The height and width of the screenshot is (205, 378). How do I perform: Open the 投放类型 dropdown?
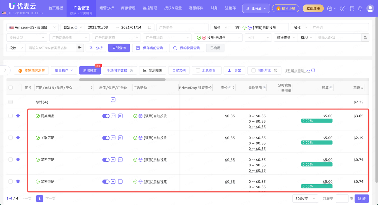pyautogui.click(x=27, y=38)
